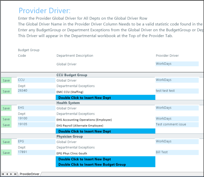Jump to first sheet using navigation arrow
Image resolution: width=204 pixels, height=177 pixels.
[3, 174]
